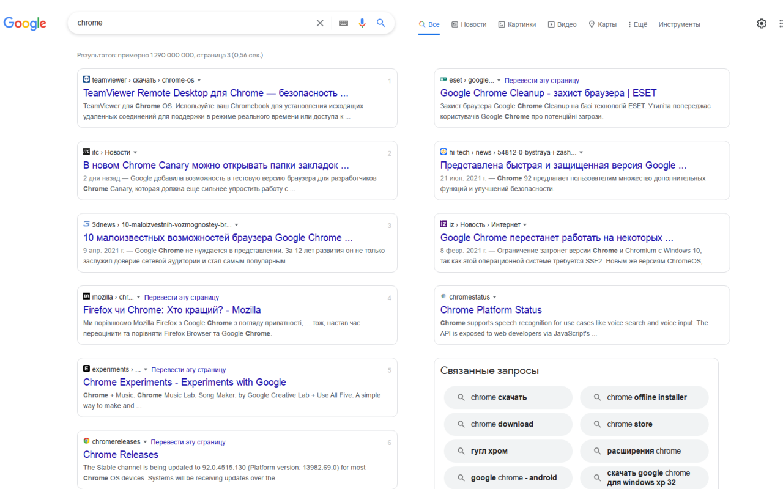Expand dropdown arrow next to 3dnews breadcrumb
The height and width of the screenshot is (489, 783).
[237, 225]
